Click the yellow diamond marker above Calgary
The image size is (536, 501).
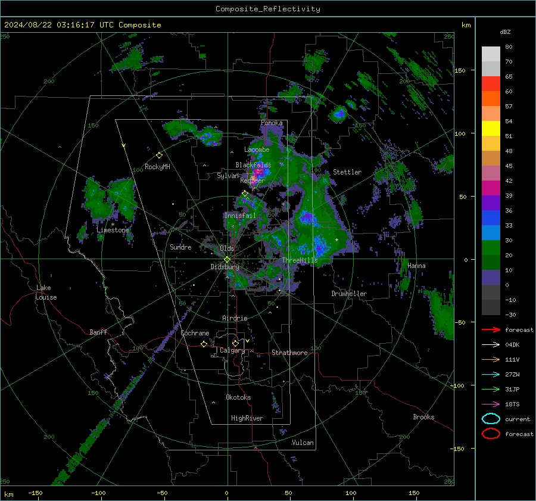235,343
